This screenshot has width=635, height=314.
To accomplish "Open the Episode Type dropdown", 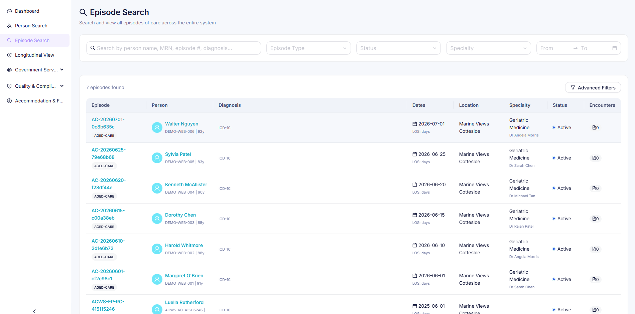I will [x=308, y=48].
